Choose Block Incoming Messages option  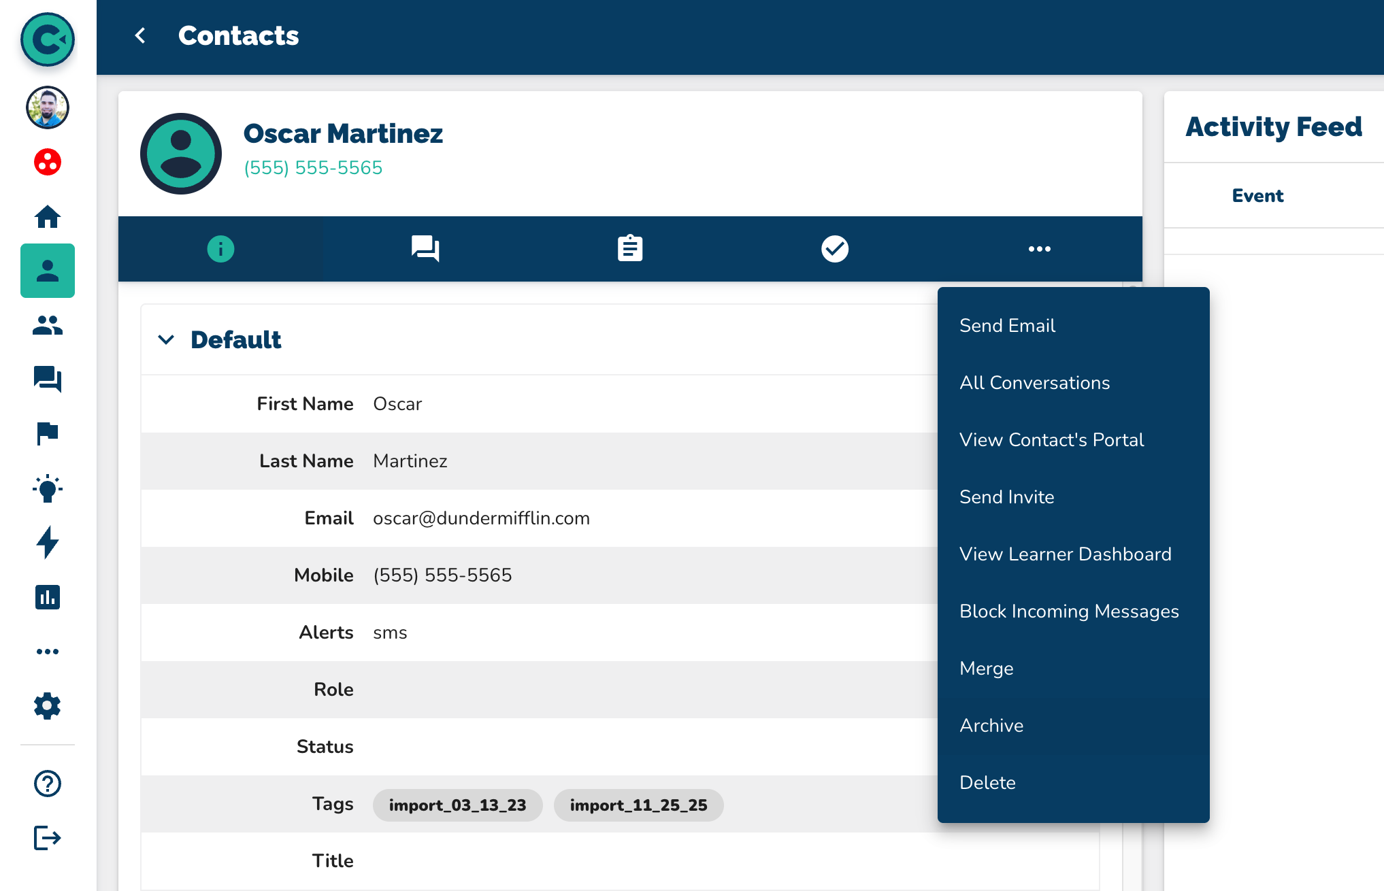(x=1068, y=611)
